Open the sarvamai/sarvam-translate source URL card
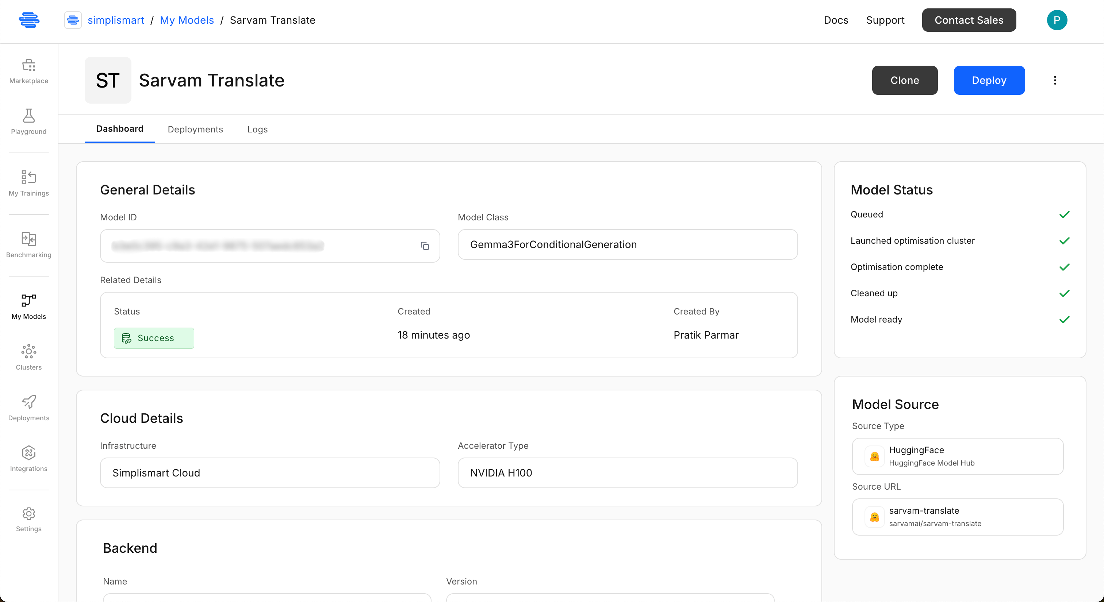 tap(957, 516)
